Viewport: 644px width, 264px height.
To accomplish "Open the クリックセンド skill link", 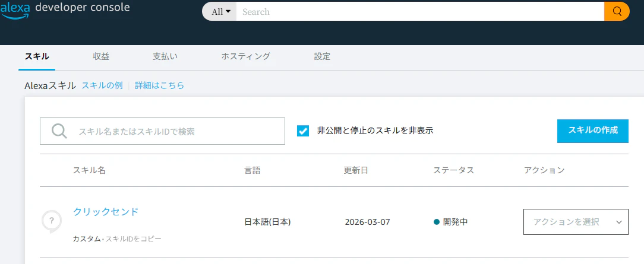I will coord(106,212).
